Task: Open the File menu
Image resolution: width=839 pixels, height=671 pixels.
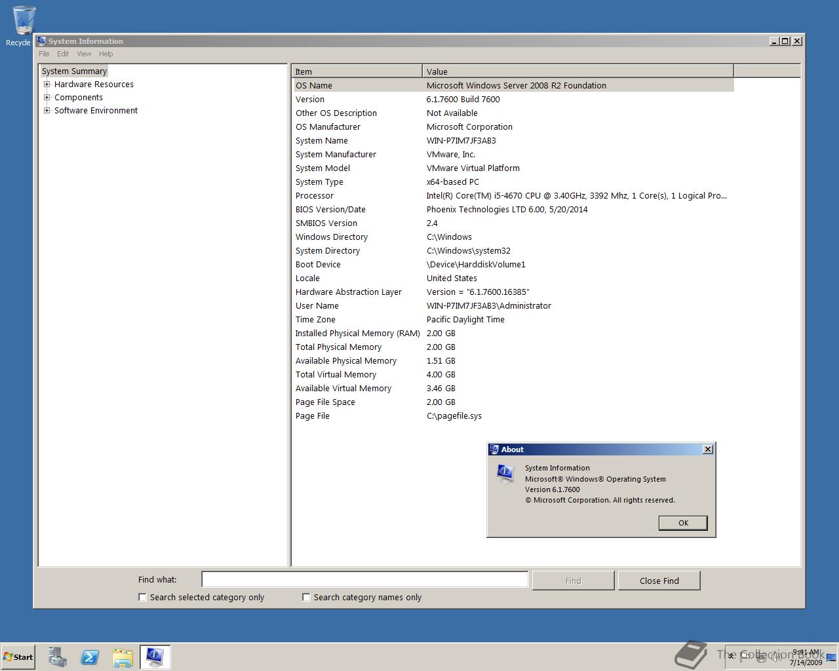Action: tap(44, 54)
